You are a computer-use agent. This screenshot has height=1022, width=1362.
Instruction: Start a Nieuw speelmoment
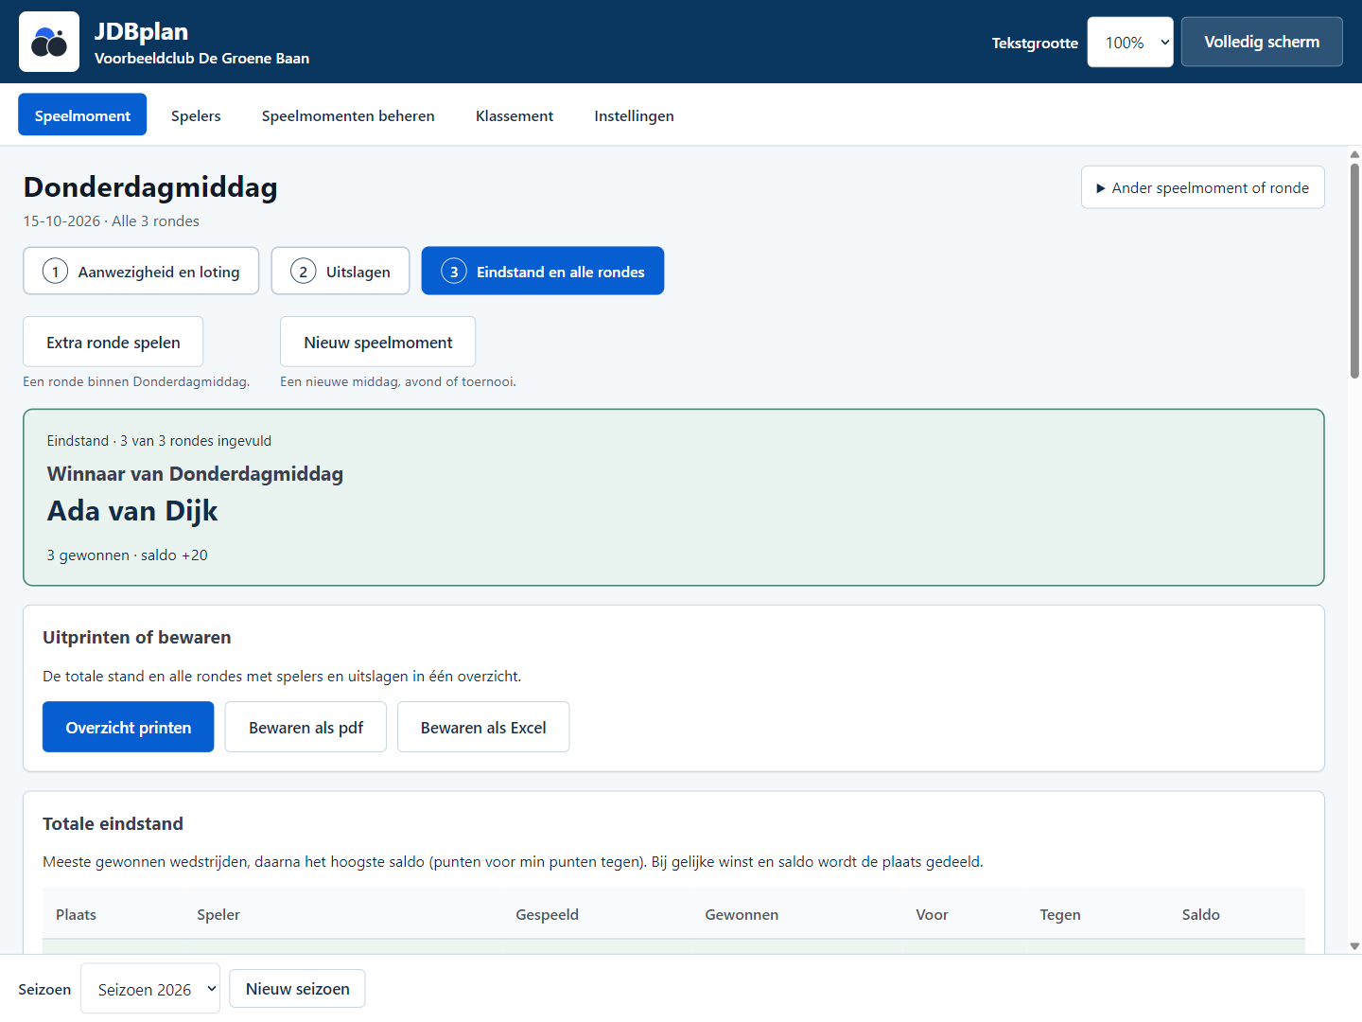click(x=378, y=343)
